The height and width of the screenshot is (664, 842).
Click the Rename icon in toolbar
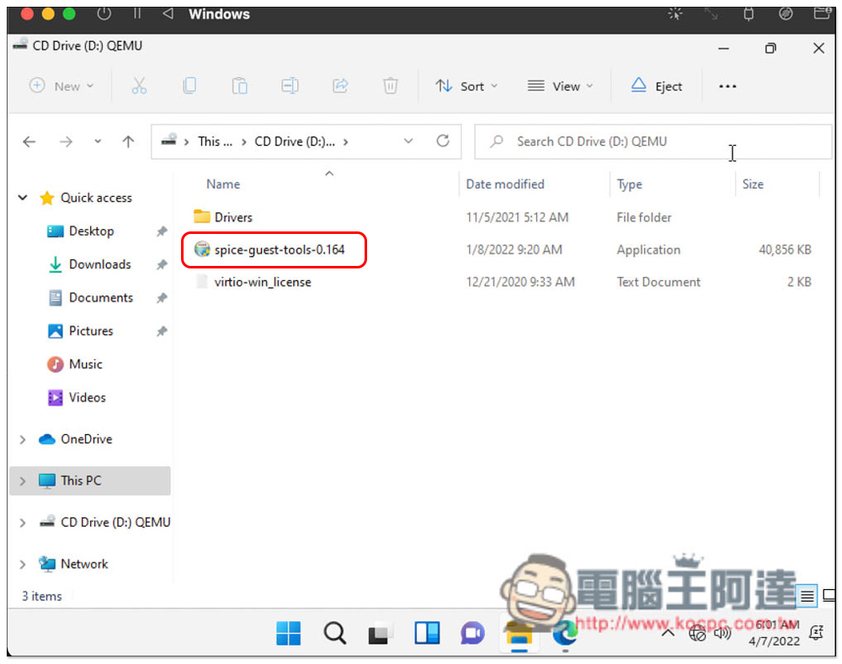(x=290, y=86)
